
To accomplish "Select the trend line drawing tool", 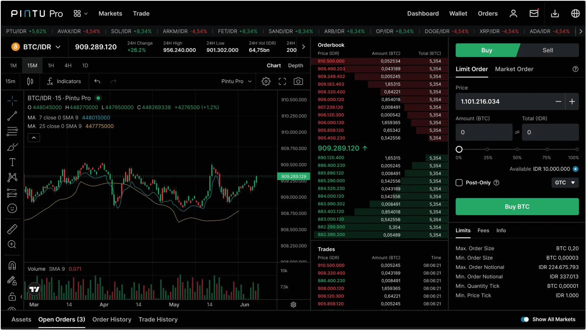I will click(x=12, y=116).
